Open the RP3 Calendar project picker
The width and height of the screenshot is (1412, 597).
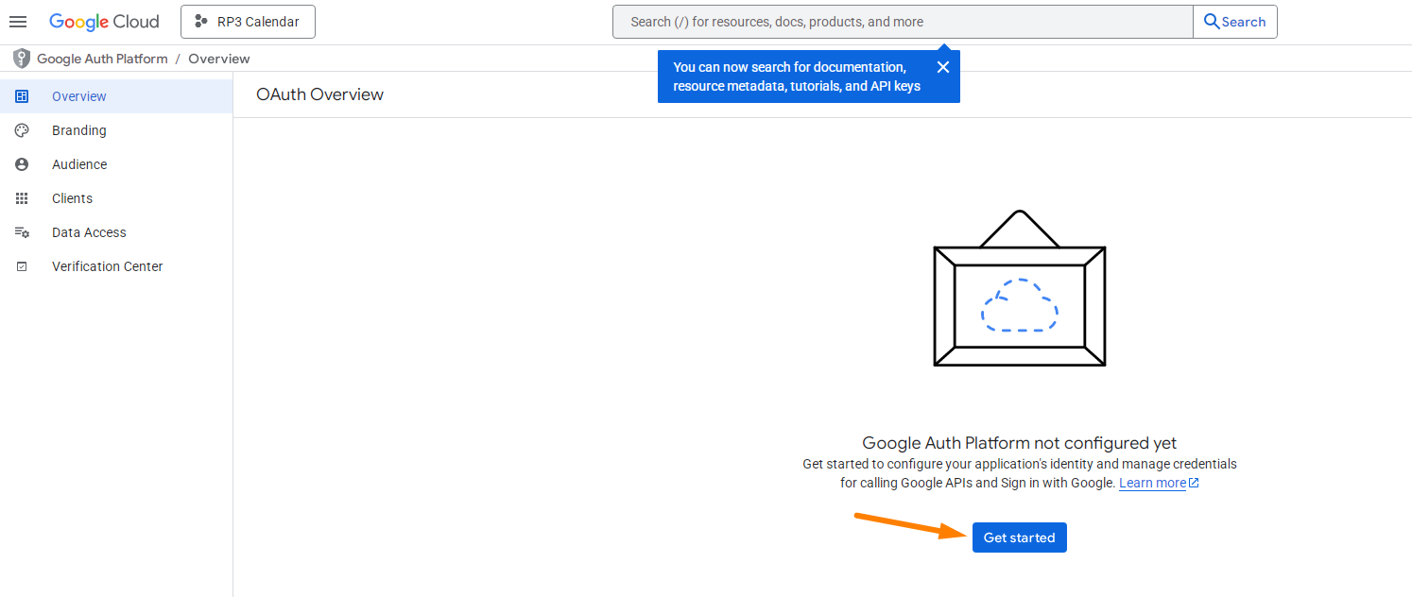click(x=248, y=22)
